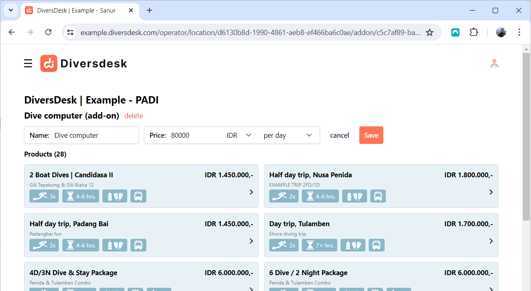Open the IDR currency dropdown
531x291 pixels.
click(239, 135)
